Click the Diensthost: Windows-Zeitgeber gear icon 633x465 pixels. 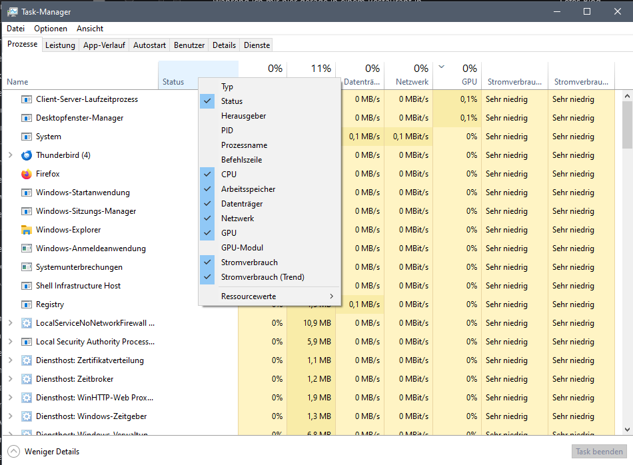click(26, 416)
